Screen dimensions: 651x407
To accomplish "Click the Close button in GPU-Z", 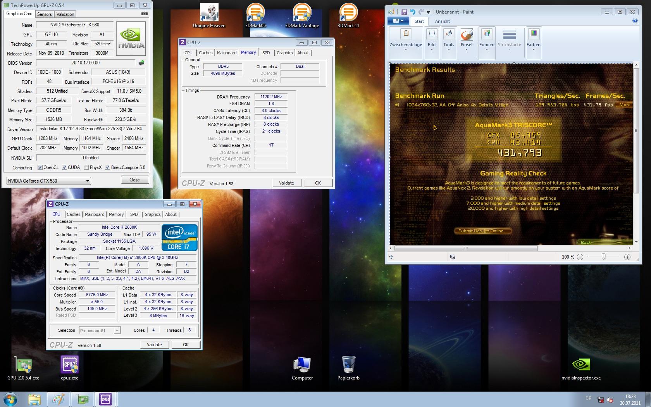I will [134, 180].
